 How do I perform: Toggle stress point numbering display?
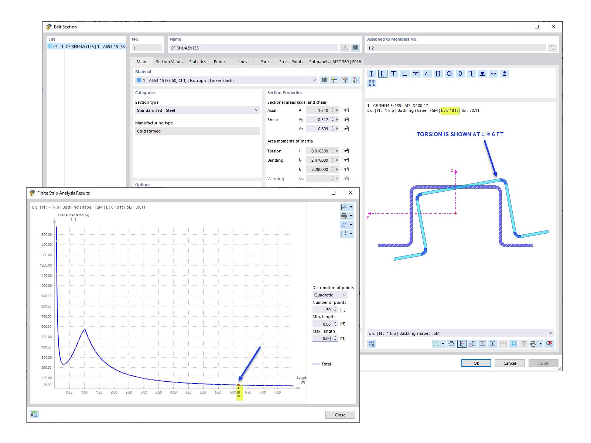[503, 344]
